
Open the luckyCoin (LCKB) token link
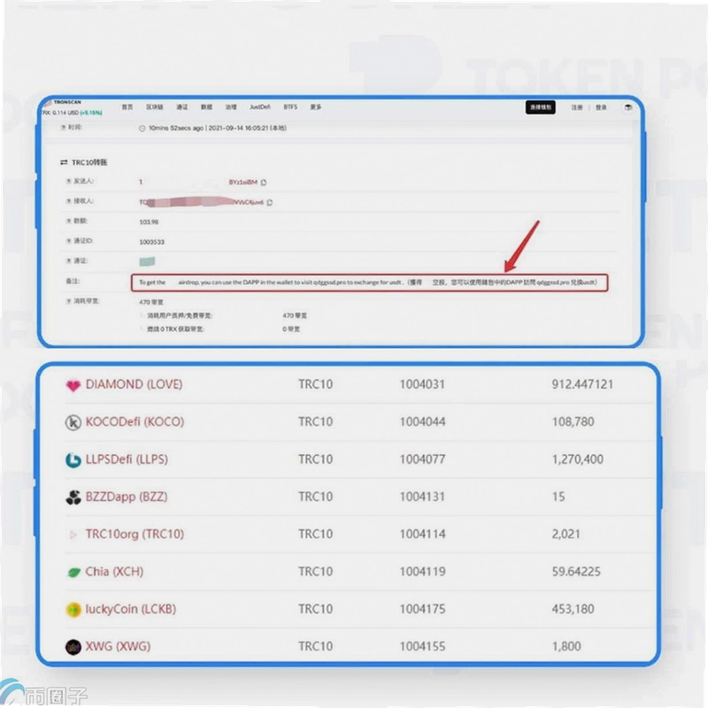[130, 609]
